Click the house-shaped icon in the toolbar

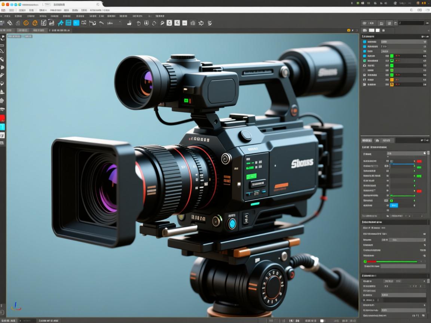193,23
